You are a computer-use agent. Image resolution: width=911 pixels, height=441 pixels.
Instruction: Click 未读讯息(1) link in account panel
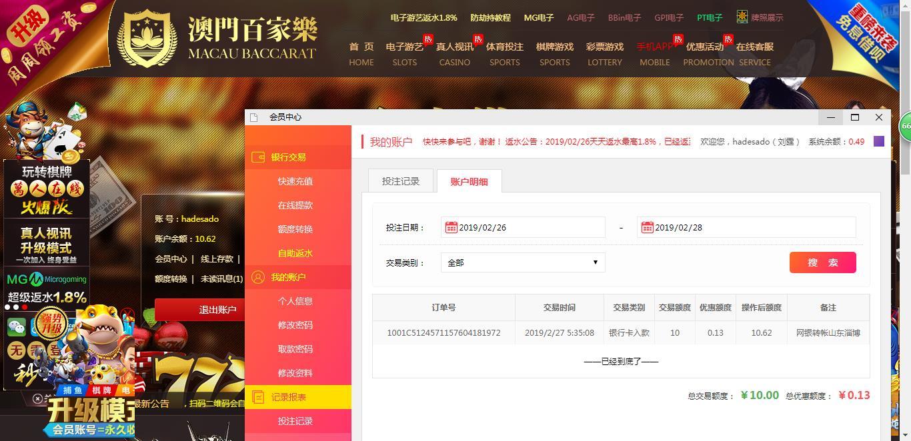click(x=222, y=279)
